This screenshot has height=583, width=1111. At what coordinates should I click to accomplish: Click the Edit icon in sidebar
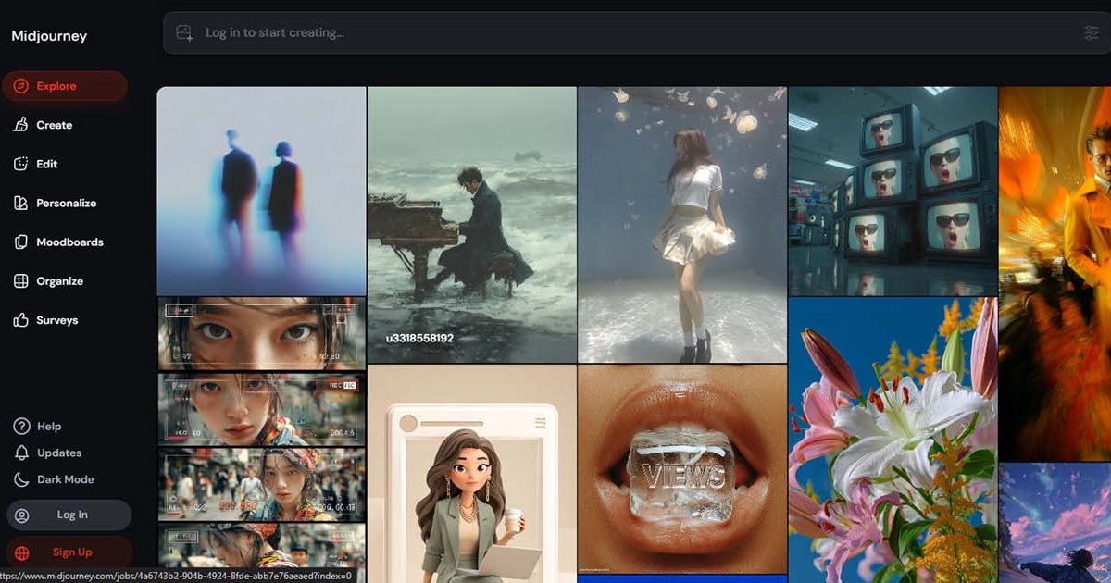tap(20, 164)
